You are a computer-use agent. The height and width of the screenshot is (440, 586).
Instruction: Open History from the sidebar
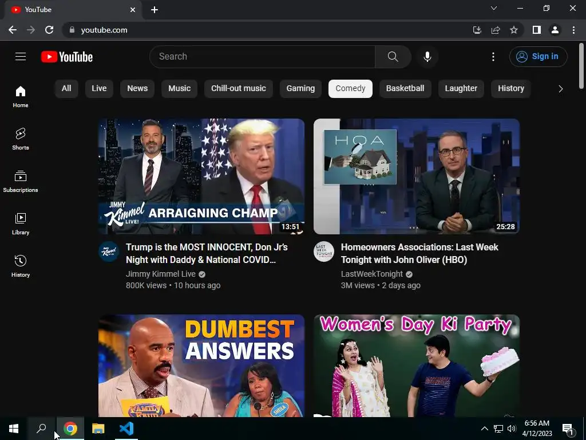click(x=21, y=266)
